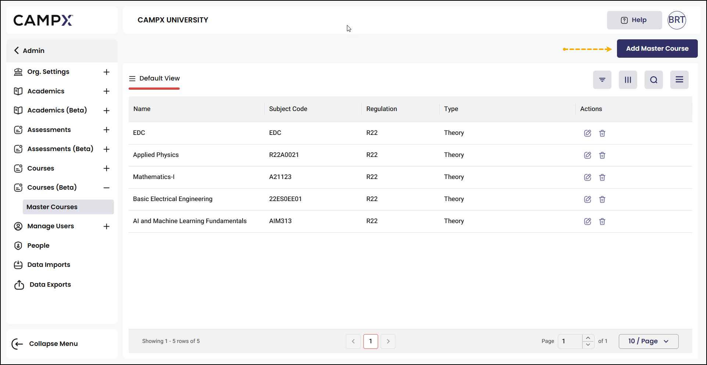The image size is (707, 365).
Task: Open the People menu item
Action: click(38, 246)
